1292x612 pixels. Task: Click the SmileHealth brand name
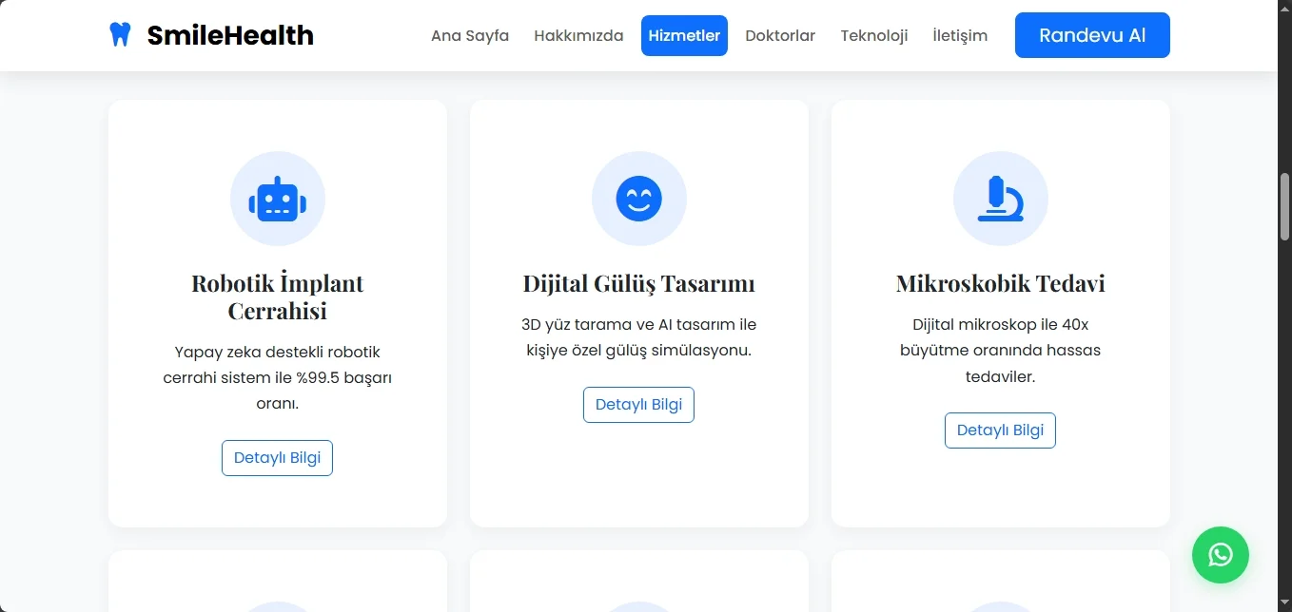pyautogui.click(x=230, y=35)
